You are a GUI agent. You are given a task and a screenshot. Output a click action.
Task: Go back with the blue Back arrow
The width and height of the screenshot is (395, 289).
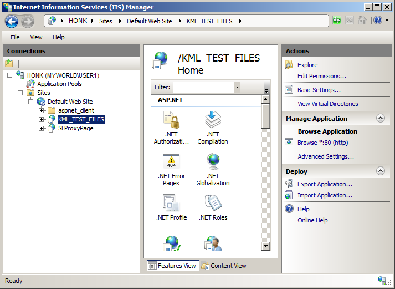(12, 22)
